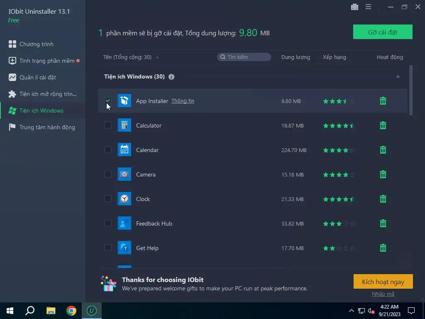
Task: Click the Camera app name
Action: (x=146, y=174)
